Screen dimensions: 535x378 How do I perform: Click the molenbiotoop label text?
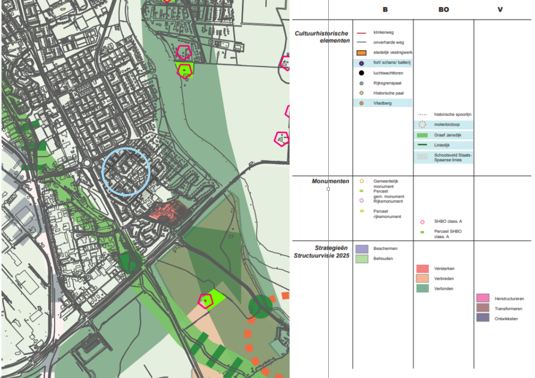coord(447,124)
